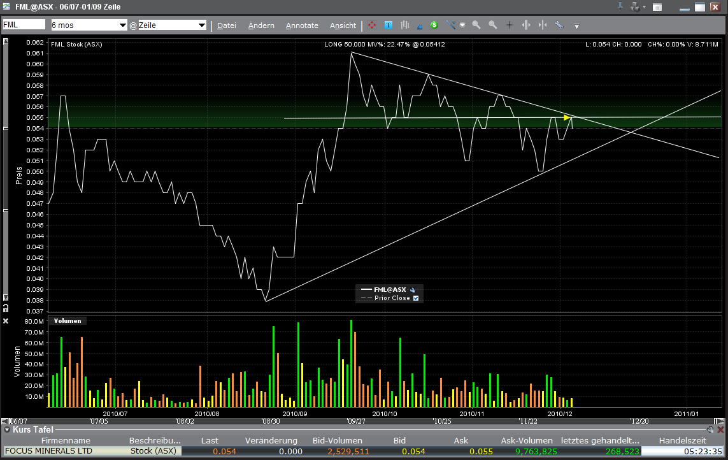728x460 pixels.
Task: Toggle the Prior Close checkbox in legend
Action: click(x=416, y=298)
